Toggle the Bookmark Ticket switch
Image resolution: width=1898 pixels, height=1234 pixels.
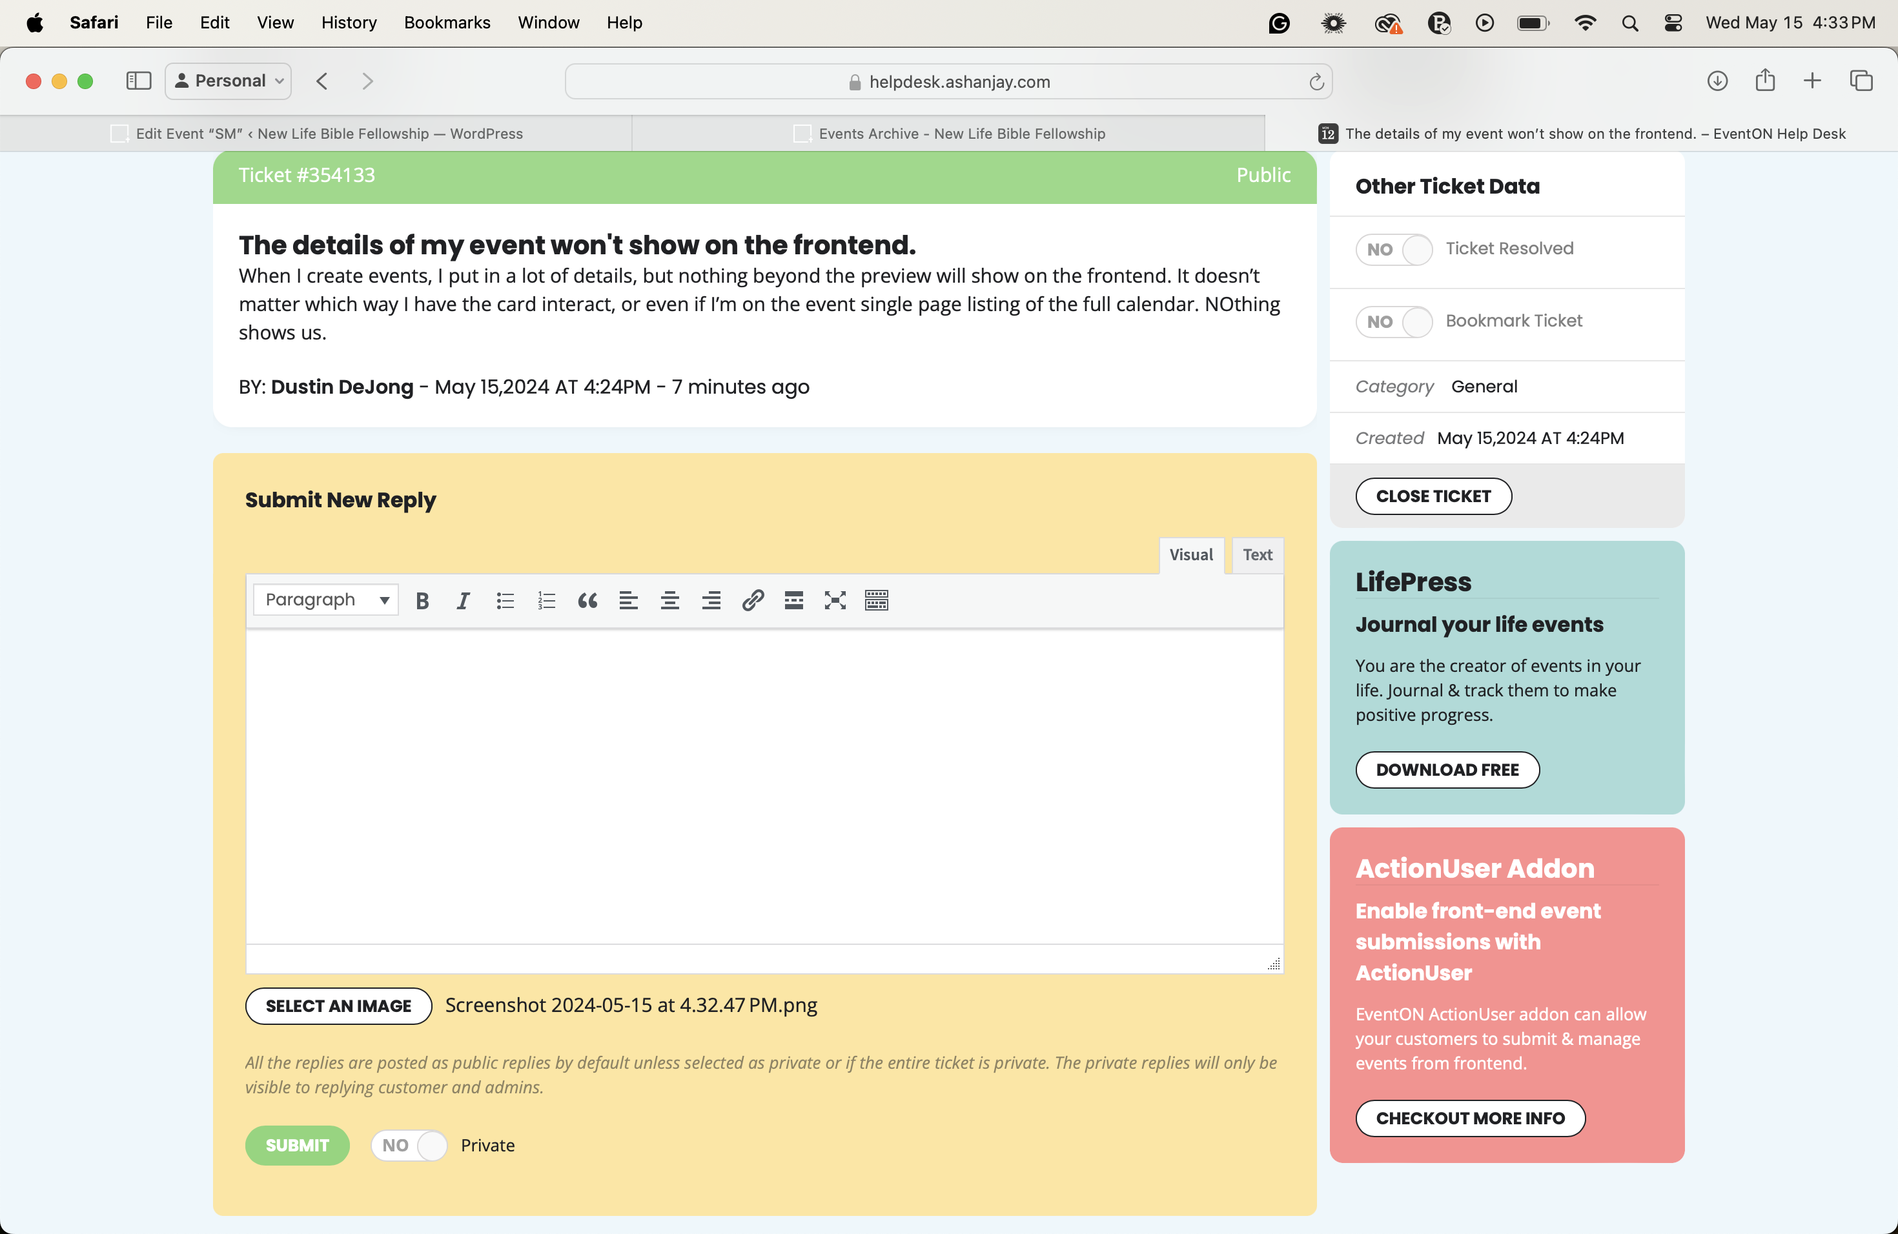pyautogui.click(x=1394, y=322)
